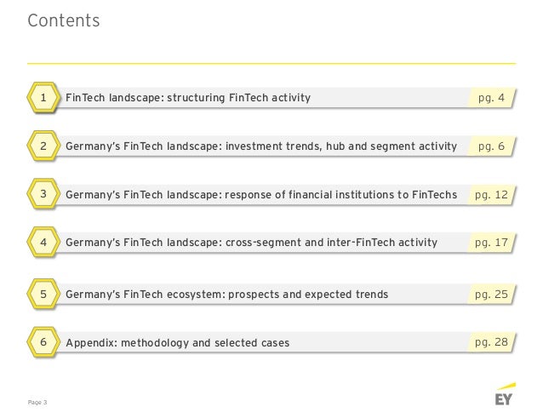Click the hexagon icon numbered 6

[43, 342]
